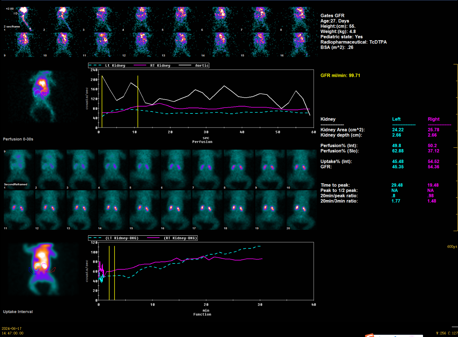Image resolution: width=458 pixels, height=337 pixels.
Task: Click the (RT Kidney-BKG) legend entry
Action: tap(172, 238)
